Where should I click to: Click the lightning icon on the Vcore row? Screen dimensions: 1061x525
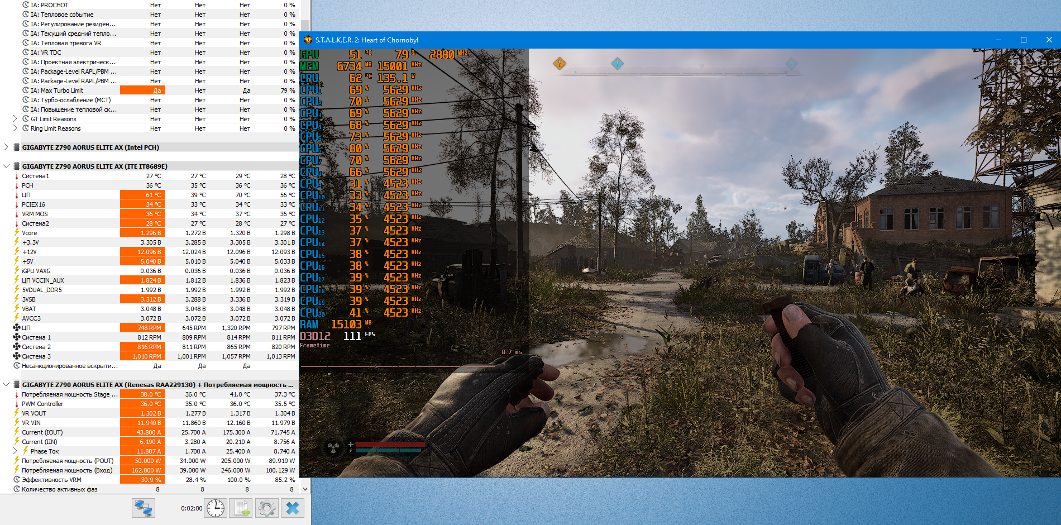(x=17, y=233)
